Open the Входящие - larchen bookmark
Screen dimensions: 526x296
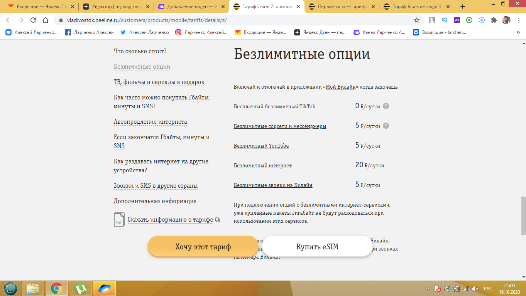[x=440, y=33]
